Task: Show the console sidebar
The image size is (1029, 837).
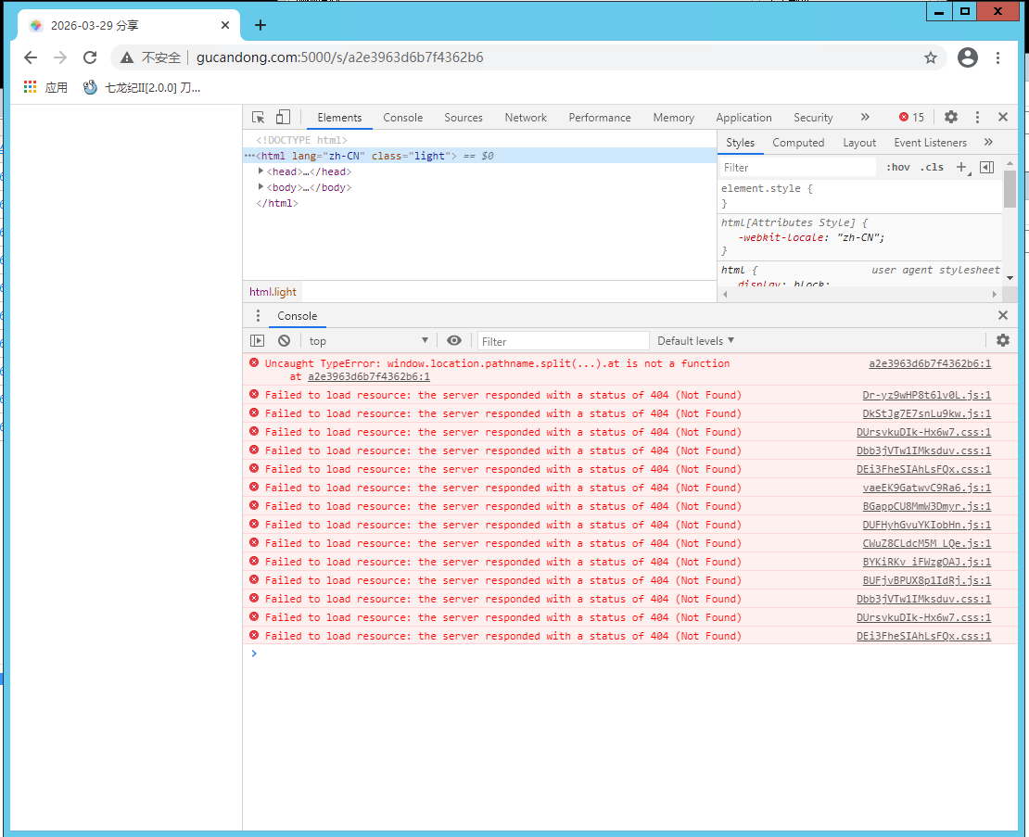Action: pos(258,341)
